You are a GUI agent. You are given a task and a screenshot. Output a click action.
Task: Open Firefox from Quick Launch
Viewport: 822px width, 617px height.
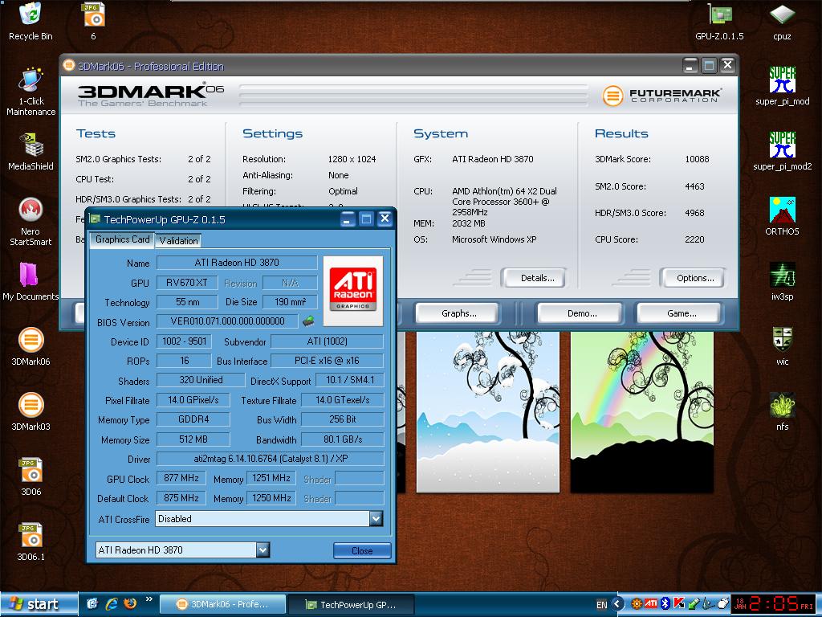pos(129,604)
